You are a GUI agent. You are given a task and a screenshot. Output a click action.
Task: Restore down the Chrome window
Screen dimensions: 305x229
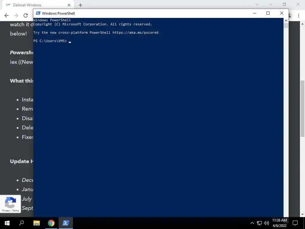[x=284, y=4]
